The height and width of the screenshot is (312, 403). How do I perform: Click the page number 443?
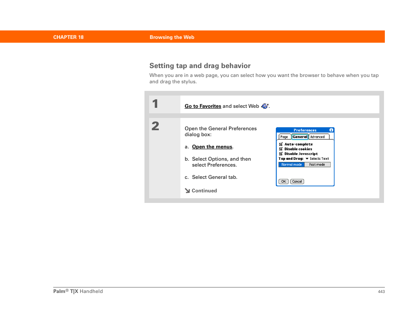pyautogui.click(x=381, y=291)
